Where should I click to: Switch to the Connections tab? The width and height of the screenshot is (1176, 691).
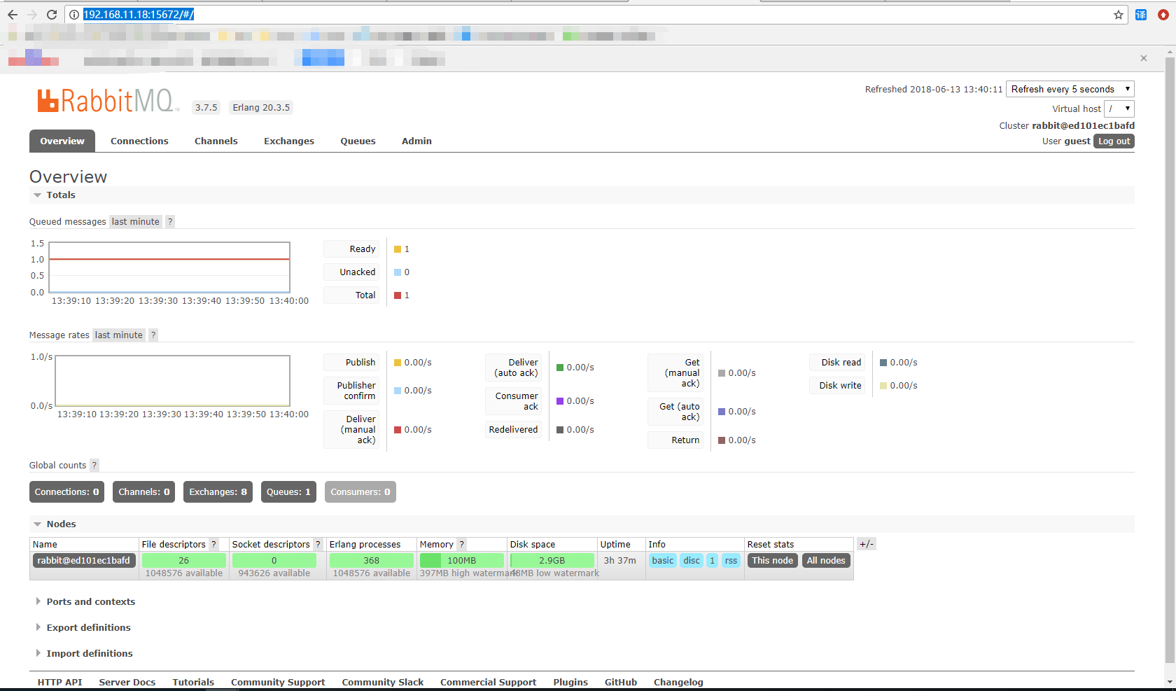tap(139, 141)
